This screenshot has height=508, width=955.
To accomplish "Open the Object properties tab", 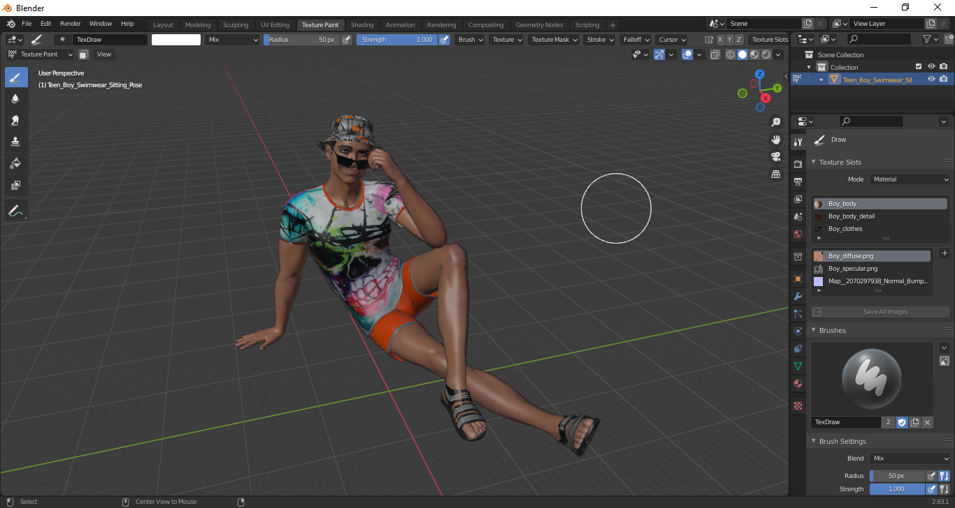I will point(798,278).
